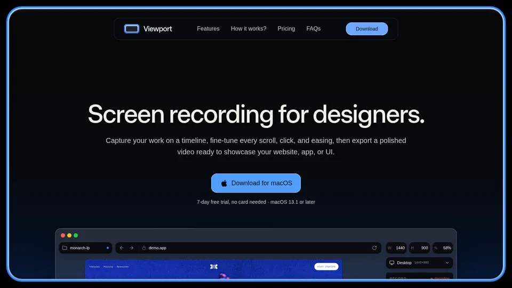512x288 pixels.
Task: Click Pricing link in blue preview page
Action: (108, 267)
